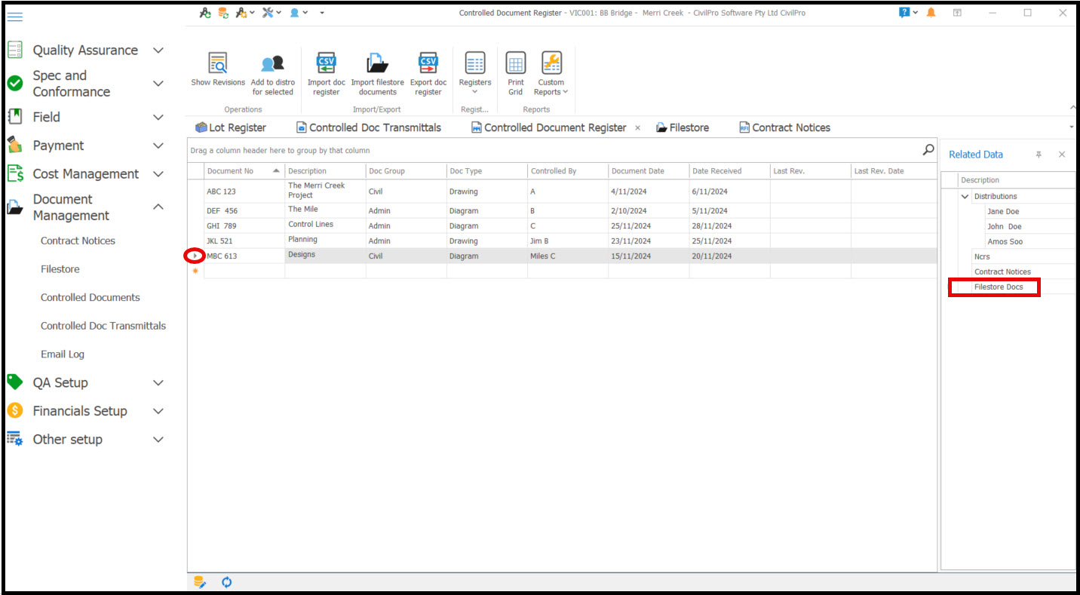Select Filestore Docs in Related Data

pyautogui.click(x=999, y=287)
